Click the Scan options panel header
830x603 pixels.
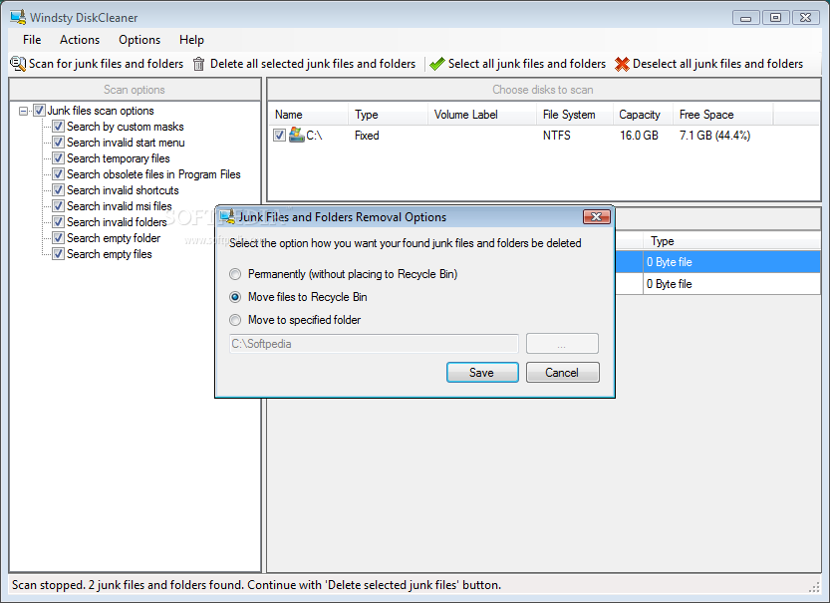click(x=135, y=90)
